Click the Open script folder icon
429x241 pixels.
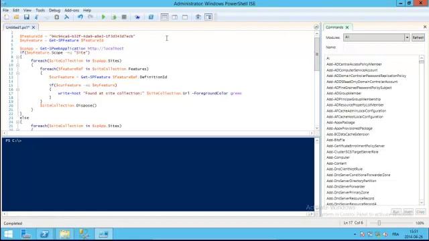point(16,17)
